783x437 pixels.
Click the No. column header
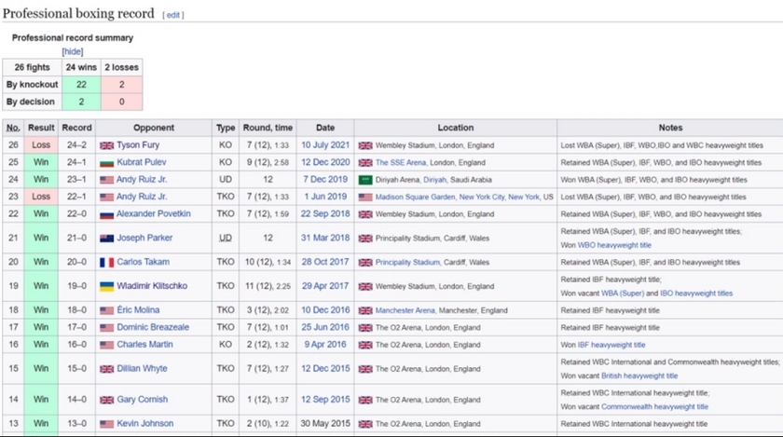(13, 128)
